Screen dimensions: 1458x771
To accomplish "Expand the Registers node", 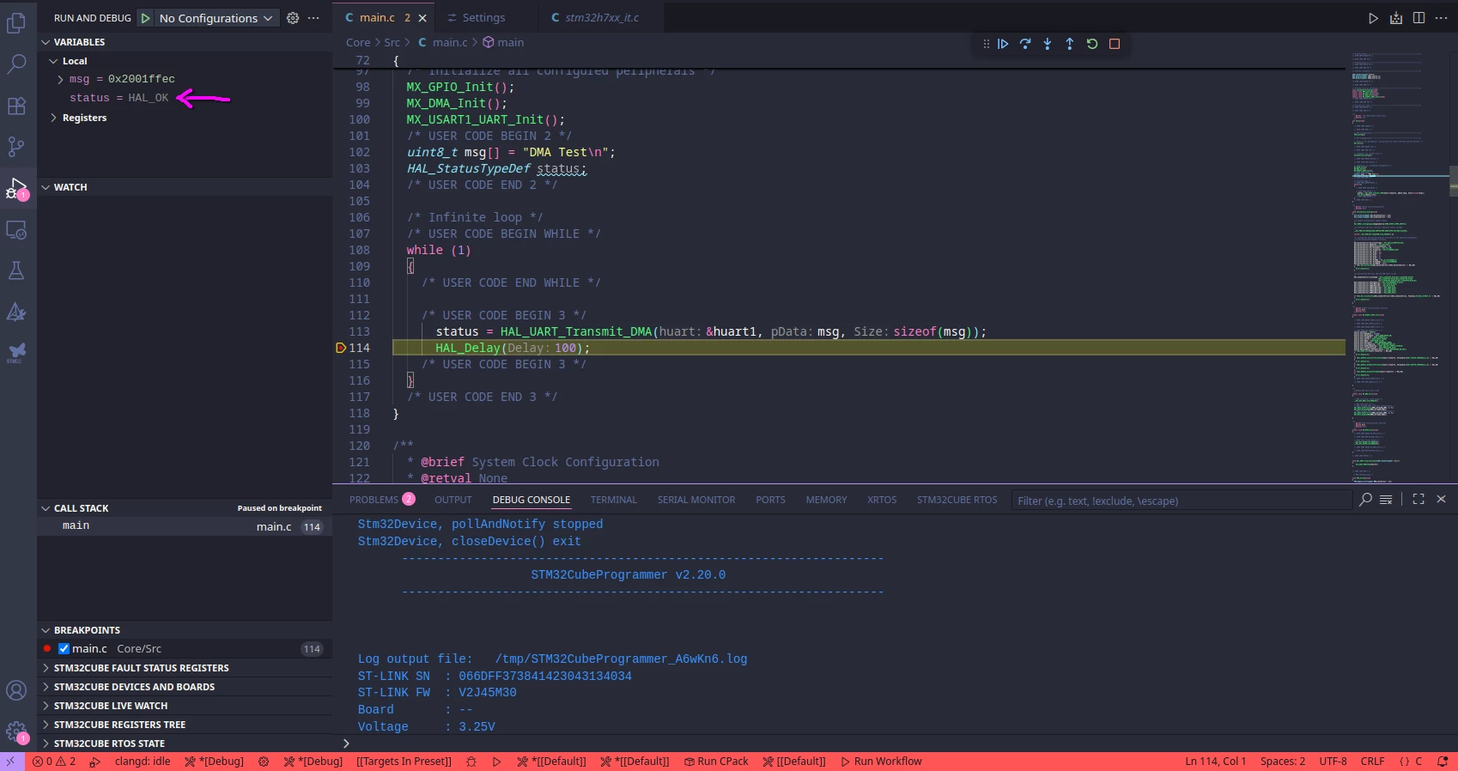I will [x=53, y=118].
